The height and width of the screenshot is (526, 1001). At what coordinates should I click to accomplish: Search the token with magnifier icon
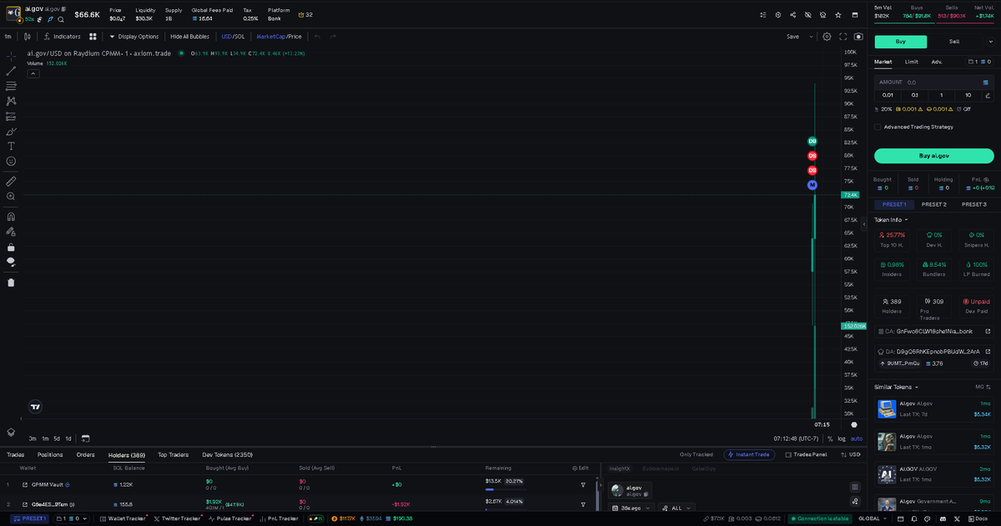tap(61, 19)
